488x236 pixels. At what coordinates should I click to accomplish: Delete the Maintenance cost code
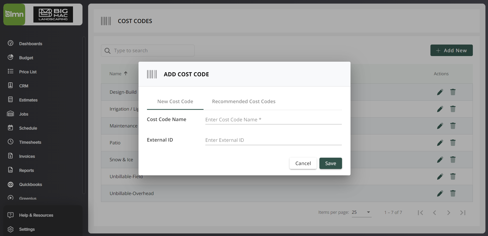click(x=453, y=126)
